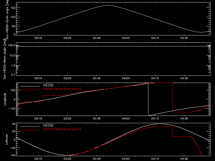Click HESSI legend text in Longitude plot
The height and width of the screenshot is (161, 215).
(48, 85)
